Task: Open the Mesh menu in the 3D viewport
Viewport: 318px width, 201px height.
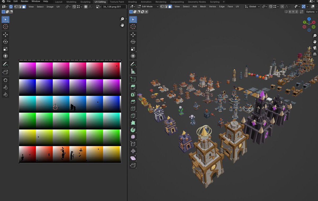Action: pyautogui.click(x=203, y=7)
